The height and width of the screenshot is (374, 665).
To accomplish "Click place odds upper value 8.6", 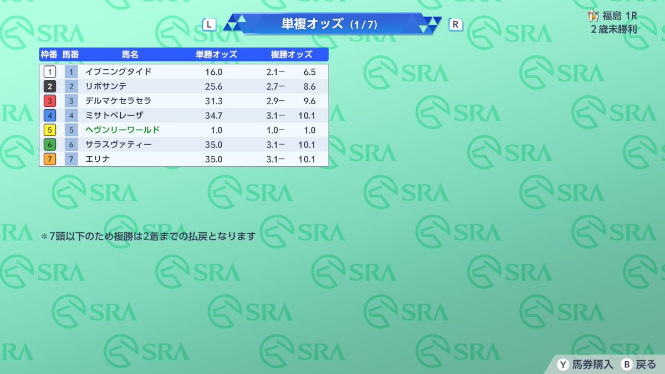I will [x=309, y=86].
